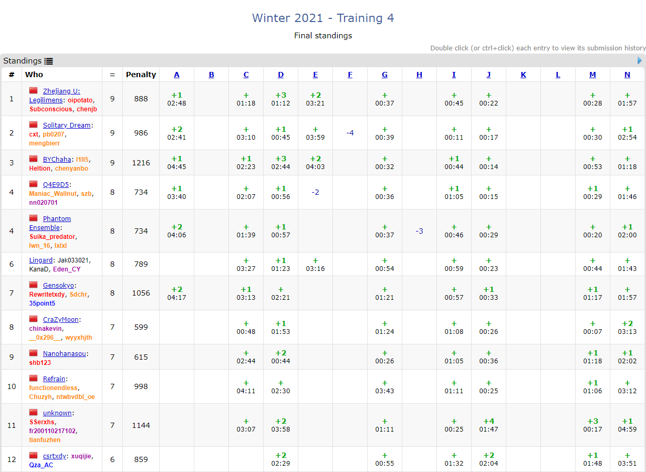Open problem G column header link
Screen dimensions: 646x472
pos(384,75)
